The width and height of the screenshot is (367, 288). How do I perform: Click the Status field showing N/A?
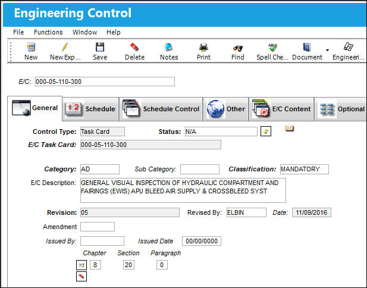coord(221,132)
